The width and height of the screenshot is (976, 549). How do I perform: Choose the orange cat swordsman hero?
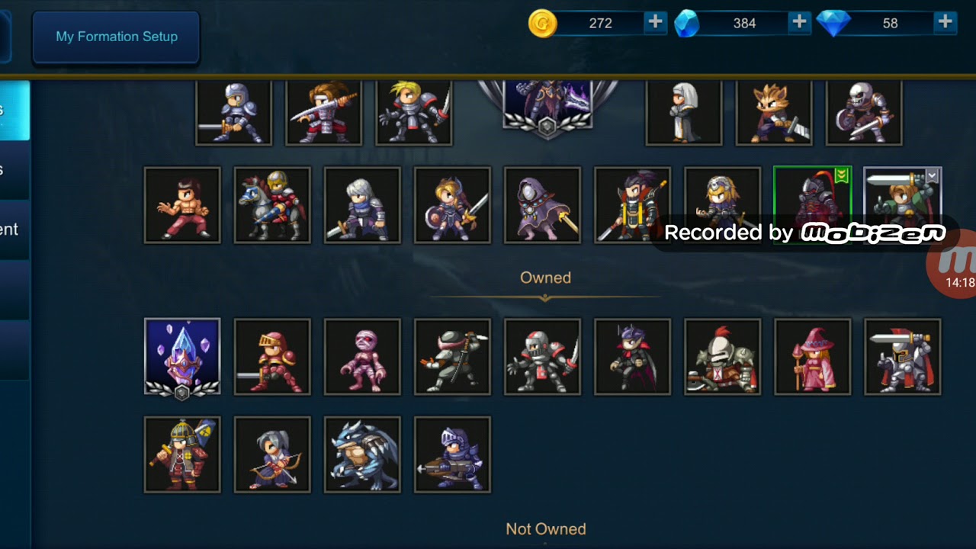point(774,112)
